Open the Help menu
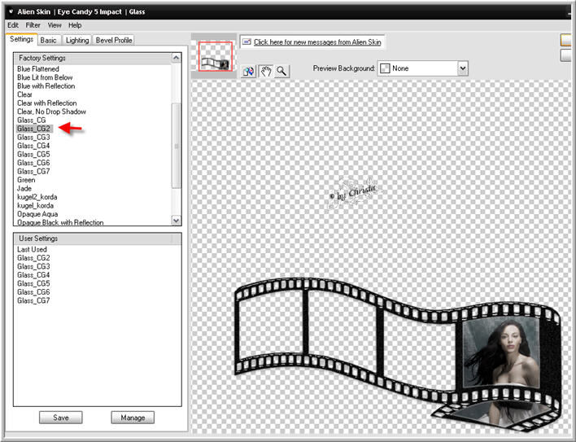 click(x=75, y=25)
